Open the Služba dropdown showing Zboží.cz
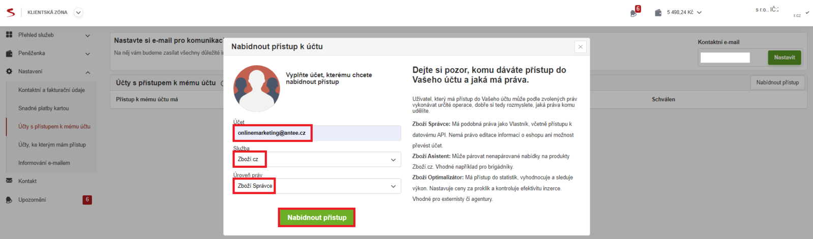Viewport: 813px width, 239px height. coord(317,160)
